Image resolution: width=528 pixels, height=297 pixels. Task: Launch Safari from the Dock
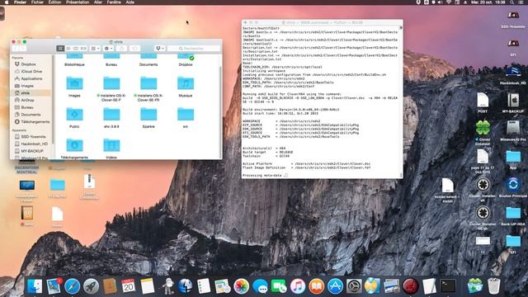click(73, 286)
